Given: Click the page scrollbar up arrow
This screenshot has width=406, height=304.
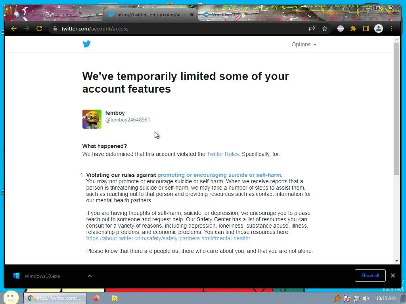Looking at the screenshot, I should point(396,40).
